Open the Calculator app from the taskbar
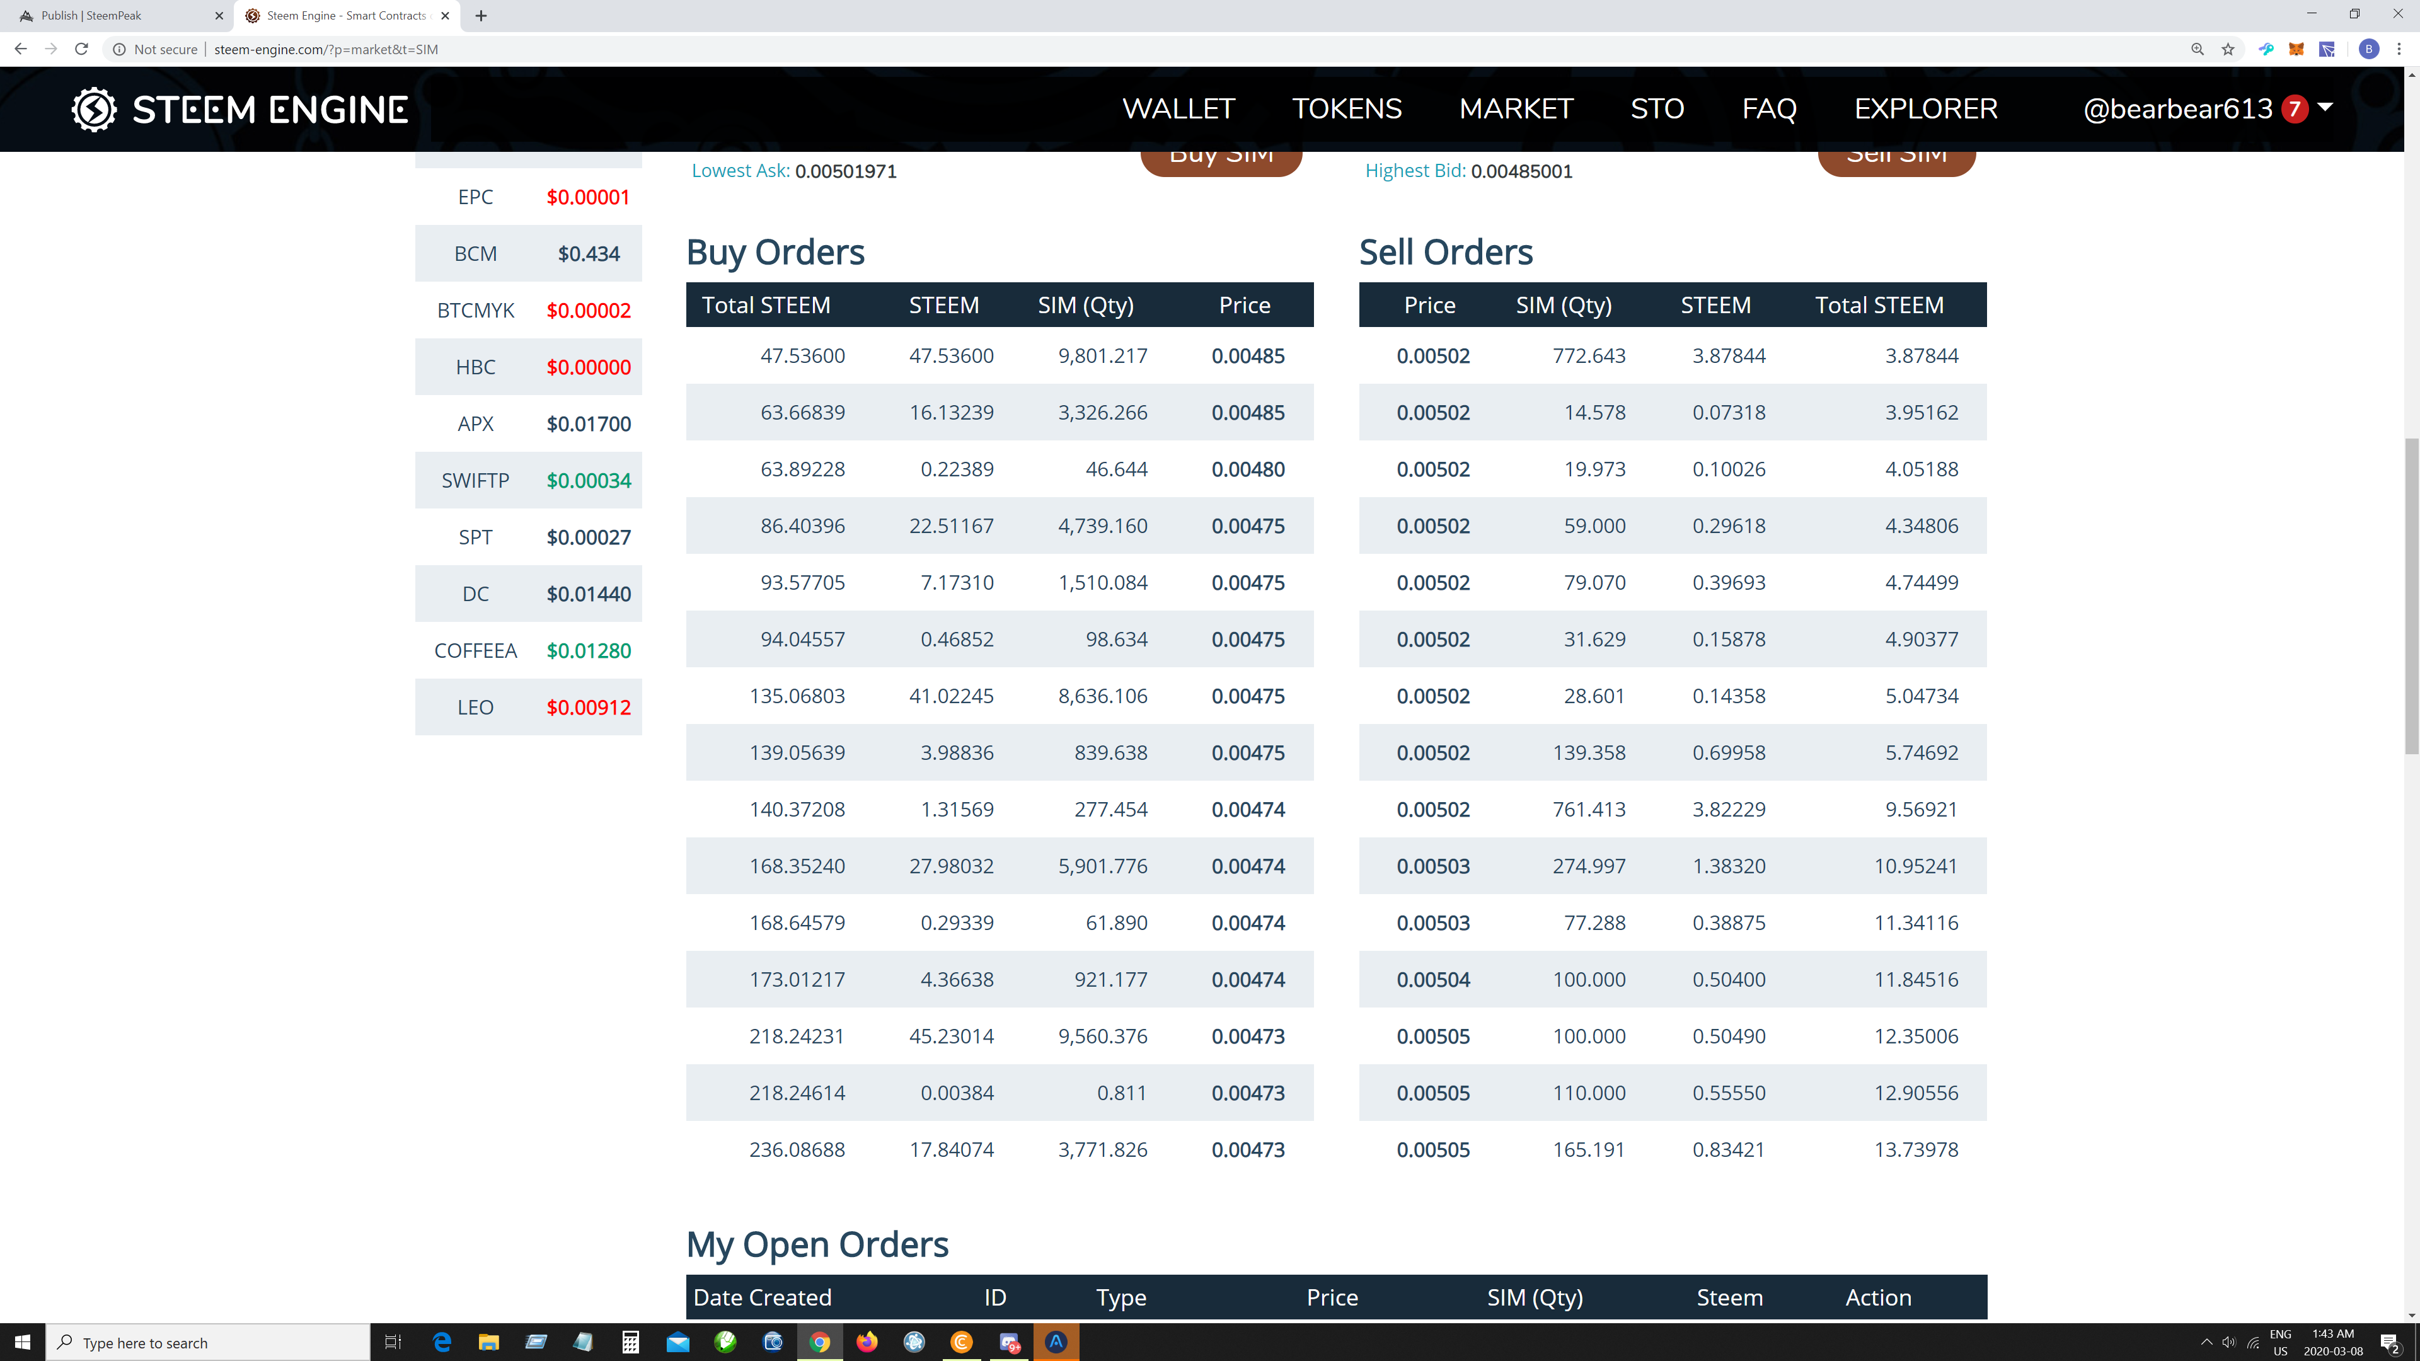The width and height of the screenshot is (2420, 1361). 630,1342
